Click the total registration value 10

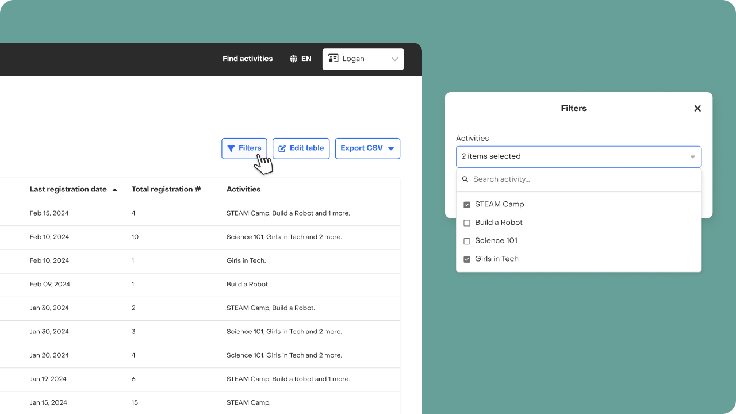pyautogui.click(x=135, y=237)
